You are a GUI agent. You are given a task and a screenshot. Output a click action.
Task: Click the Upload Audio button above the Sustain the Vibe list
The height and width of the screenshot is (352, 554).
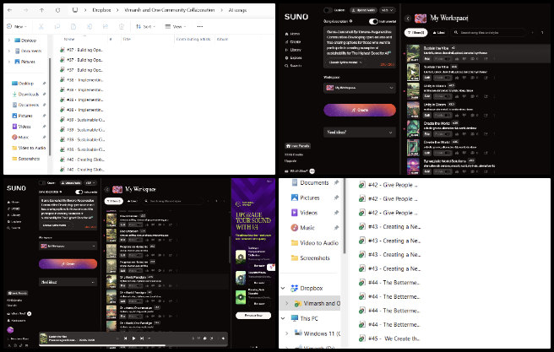(x=363, y=10)
